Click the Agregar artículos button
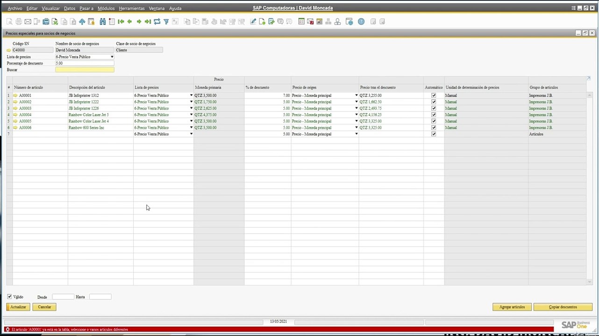Viewport: 599px width, 336px height. pyautogui.click(x=512, y=307)
